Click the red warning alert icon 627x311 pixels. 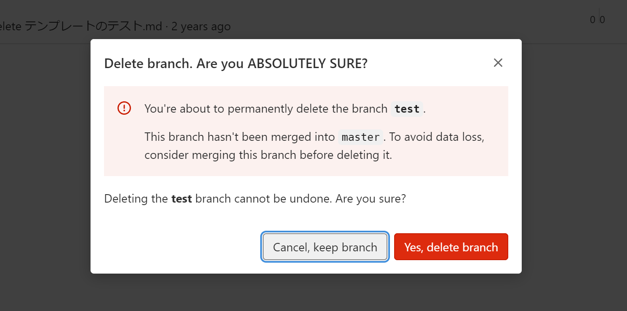click(124, 108)
